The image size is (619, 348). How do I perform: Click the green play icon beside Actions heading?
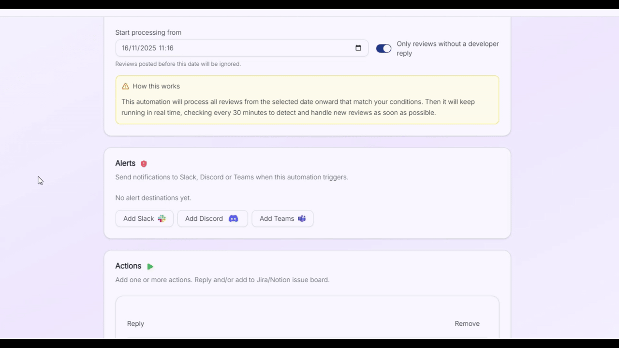[x=150, y=266]
